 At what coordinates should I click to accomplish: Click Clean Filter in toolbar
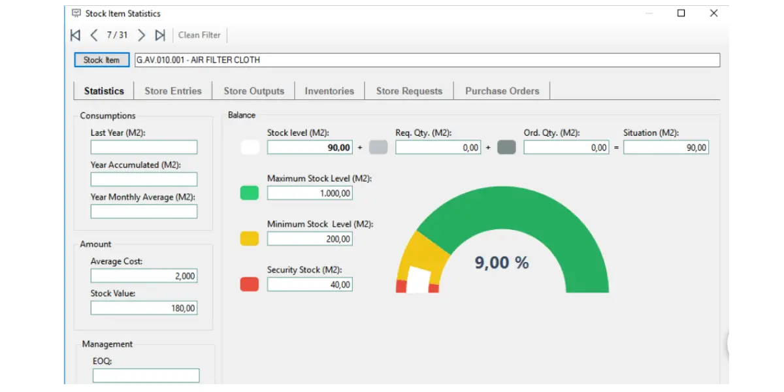coord(199,35)
